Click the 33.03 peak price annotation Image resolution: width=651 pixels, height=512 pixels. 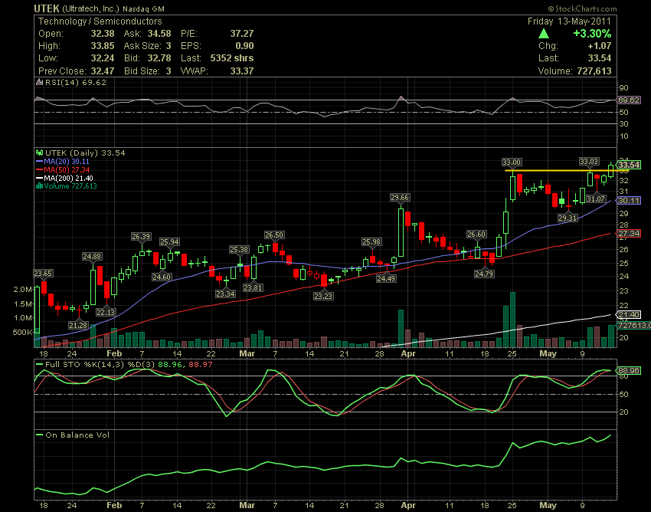[589, 161]
